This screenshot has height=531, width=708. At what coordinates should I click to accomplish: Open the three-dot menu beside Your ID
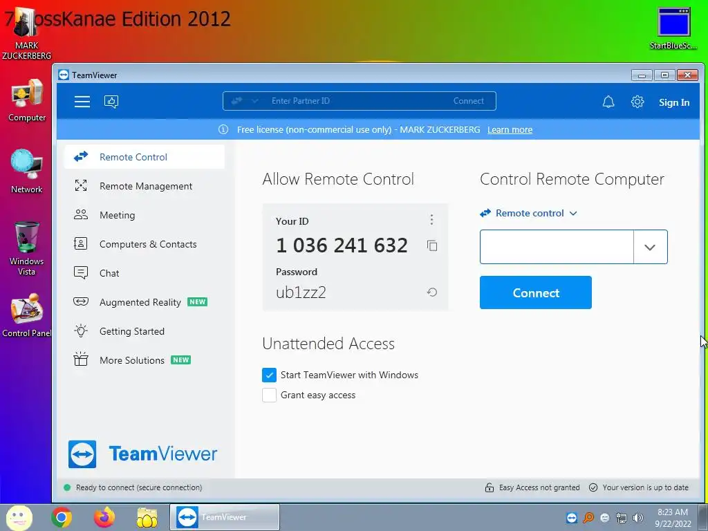click(x=431, y=219)
